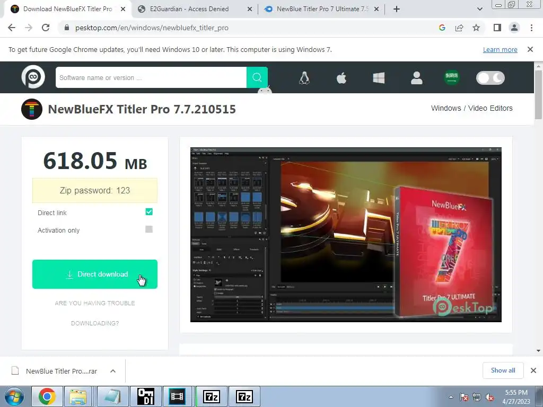The width and height of the screenshot is (543, 407).
Task: Click the PeskTop site logo
Action: (33, 77)
